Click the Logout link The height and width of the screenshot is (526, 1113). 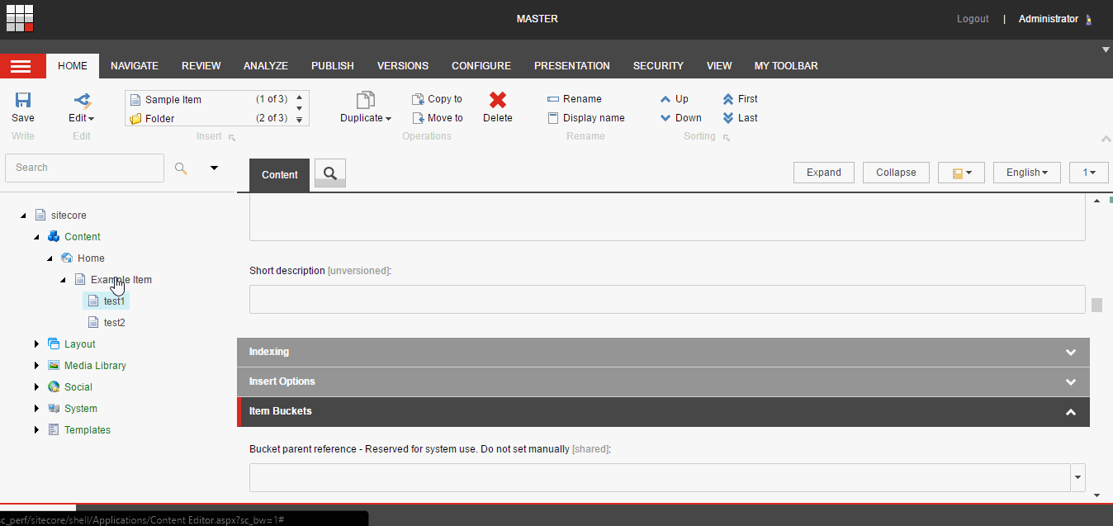972,18
